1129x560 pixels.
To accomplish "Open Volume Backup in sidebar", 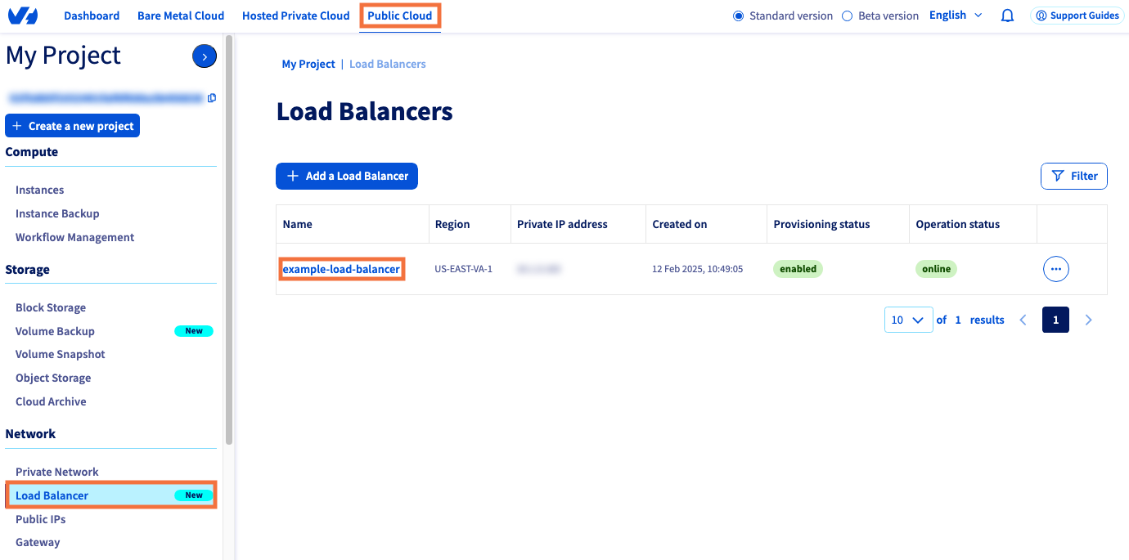I will (x=55, y=331).
